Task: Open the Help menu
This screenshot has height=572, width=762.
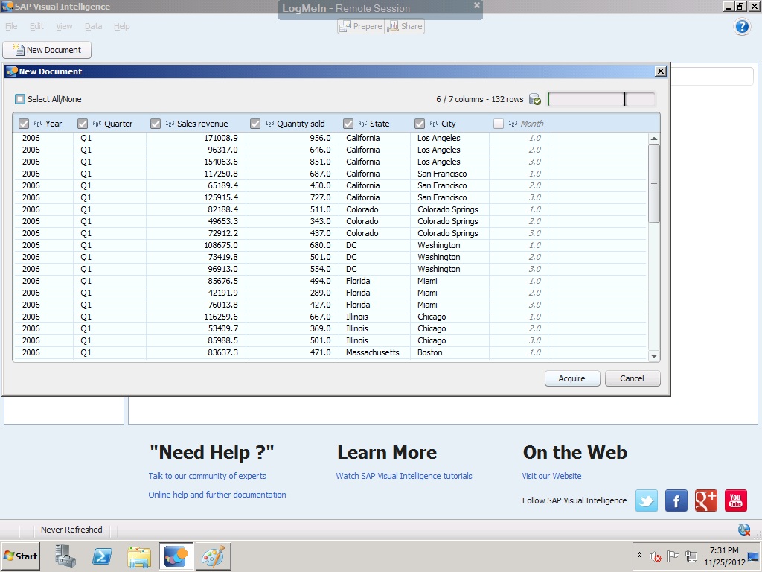Action: (122, 26)
